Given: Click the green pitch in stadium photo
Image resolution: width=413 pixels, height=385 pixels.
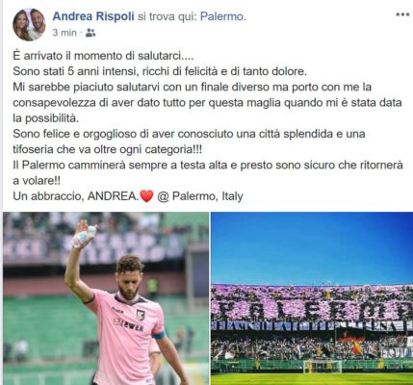Looking at the screenshot, I should (312, 379).
